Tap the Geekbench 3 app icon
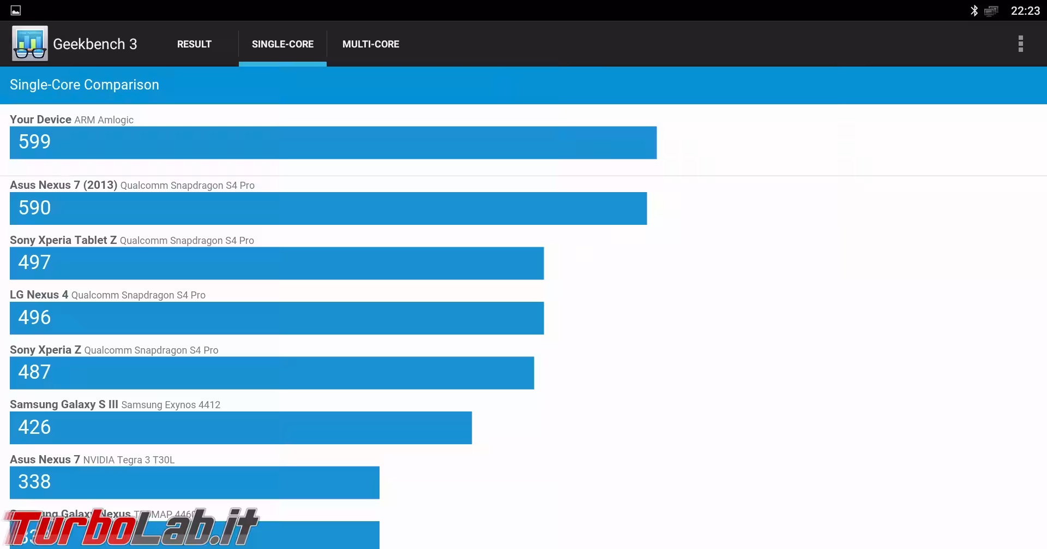 30,44
